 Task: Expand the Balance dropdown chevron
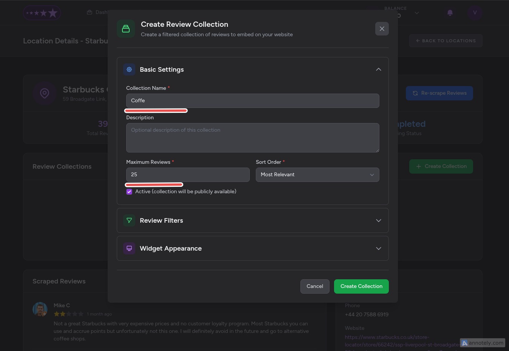pyautogui.click(x=416, y=13)
